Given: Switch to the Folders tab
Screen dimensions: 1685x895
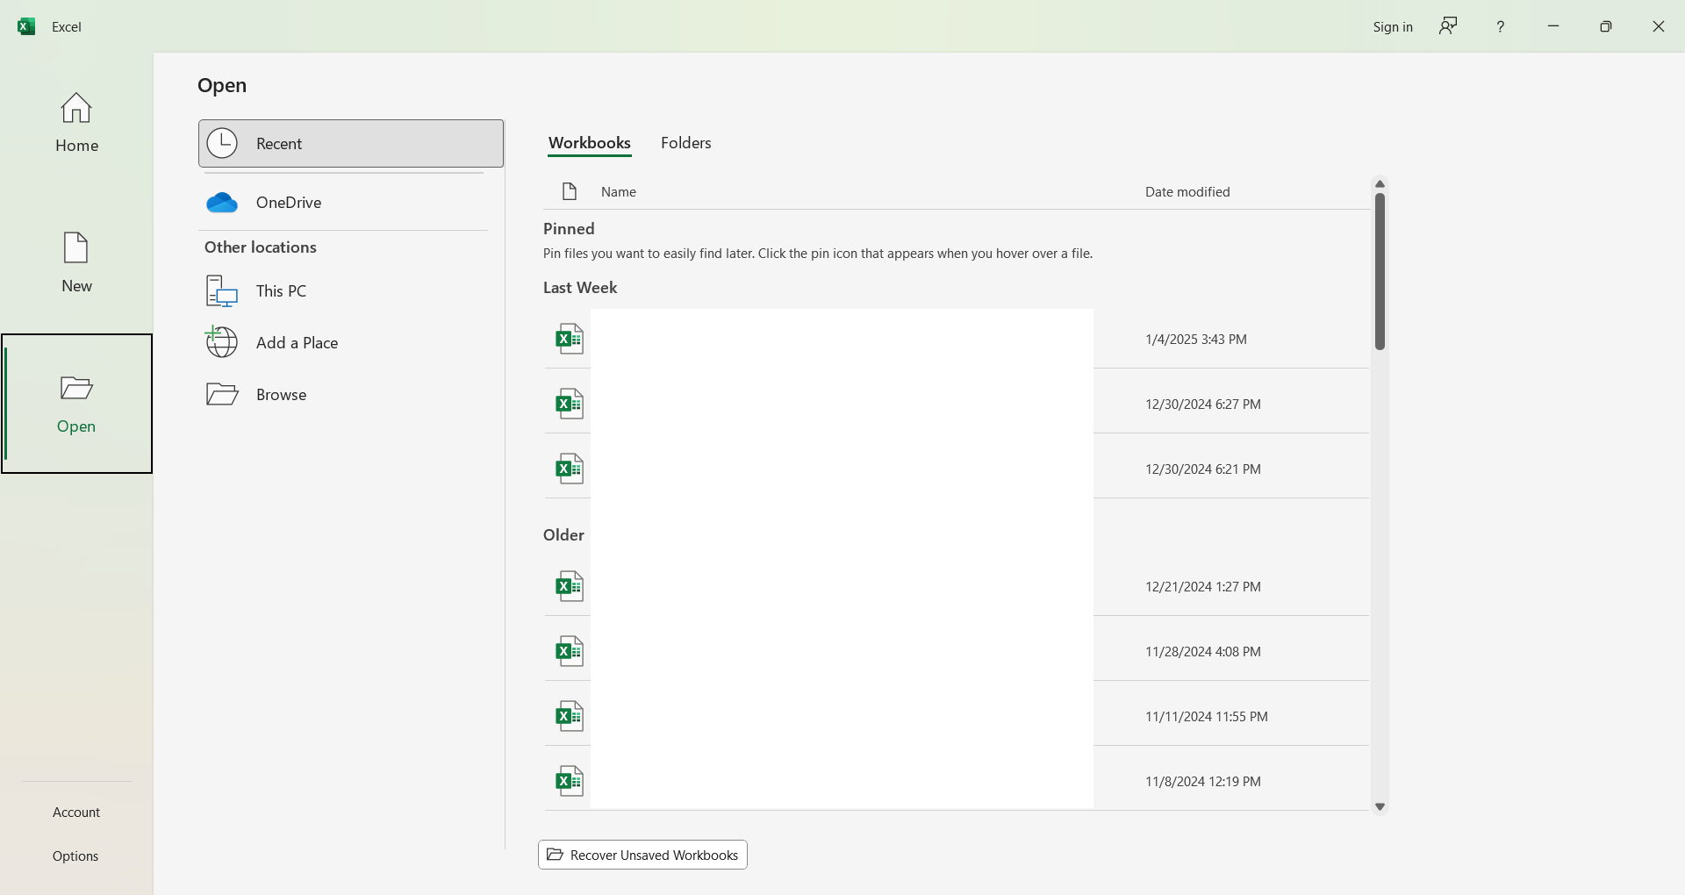Looking at the screenshot, I should [x=686, y=142].
